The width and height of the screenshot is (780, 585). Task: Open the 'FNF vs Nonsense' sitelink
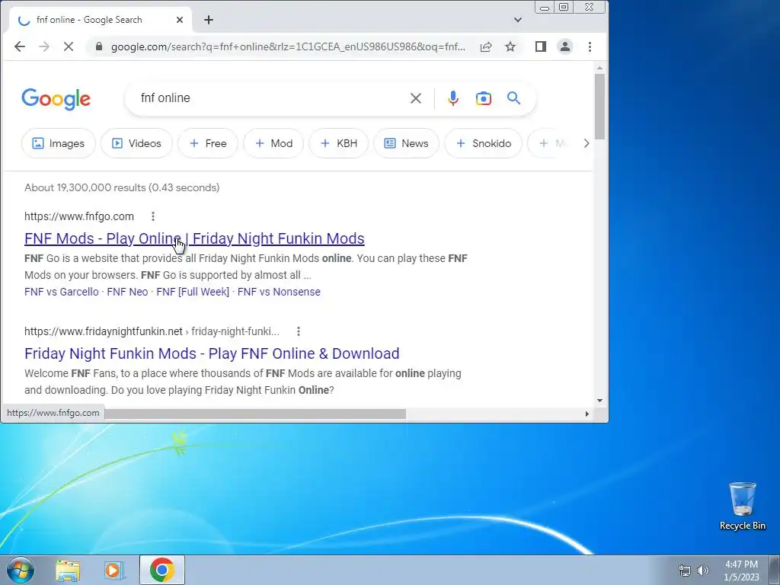pyautogui.click(x=279, y=292)
